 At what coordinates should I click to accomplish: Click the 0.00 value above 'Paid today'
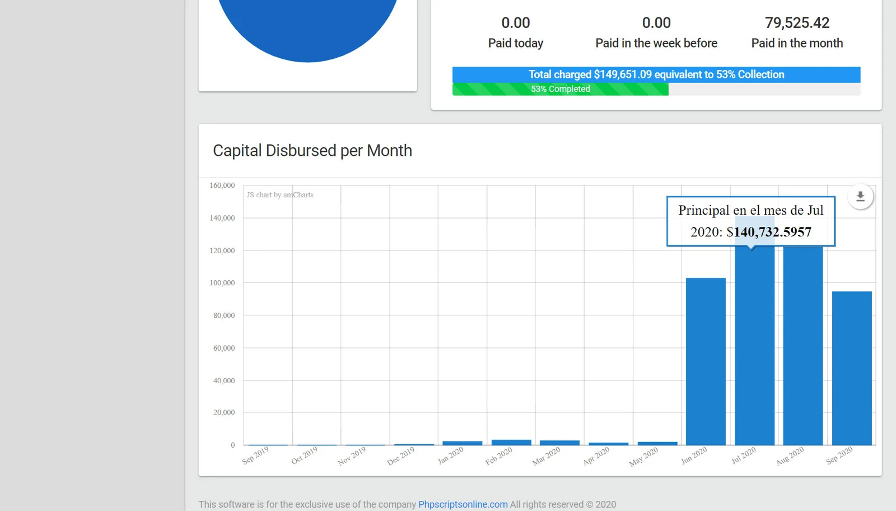coord(516,23)
